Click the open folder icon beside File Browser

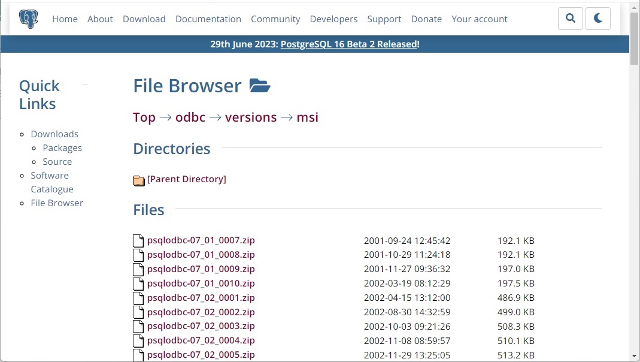(260, 85)
